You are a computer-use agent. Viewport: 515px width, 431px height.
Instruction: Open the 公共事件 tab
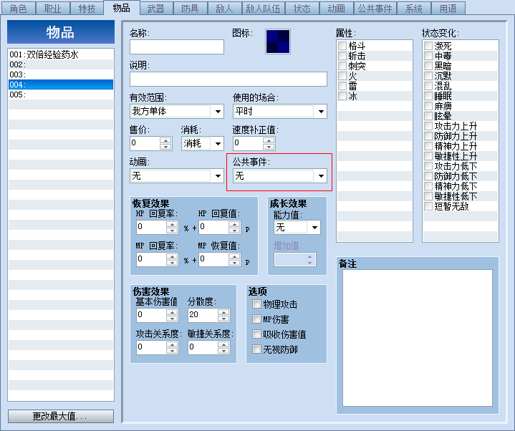coord(375,9)
